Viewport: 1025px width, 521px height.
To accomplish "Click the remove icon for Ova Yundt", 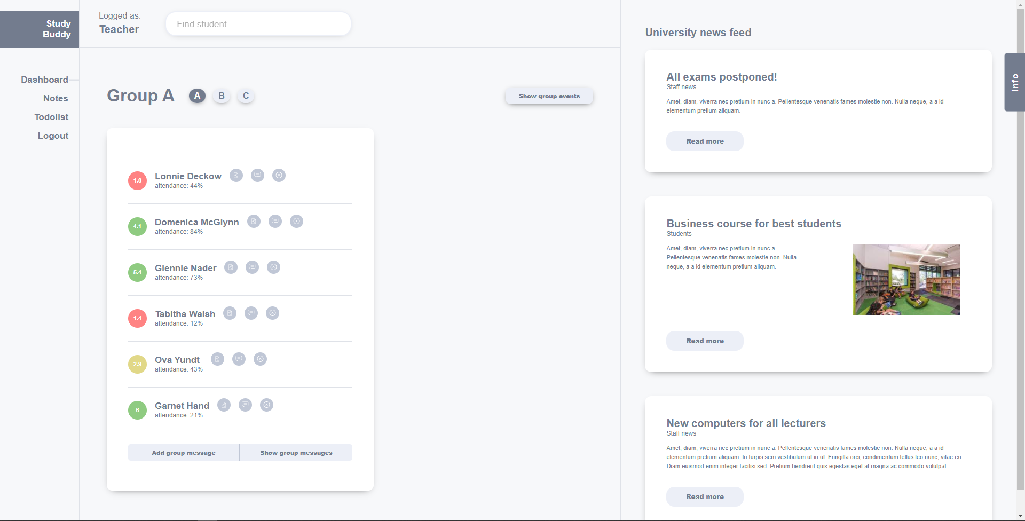I will coord(260,359).
